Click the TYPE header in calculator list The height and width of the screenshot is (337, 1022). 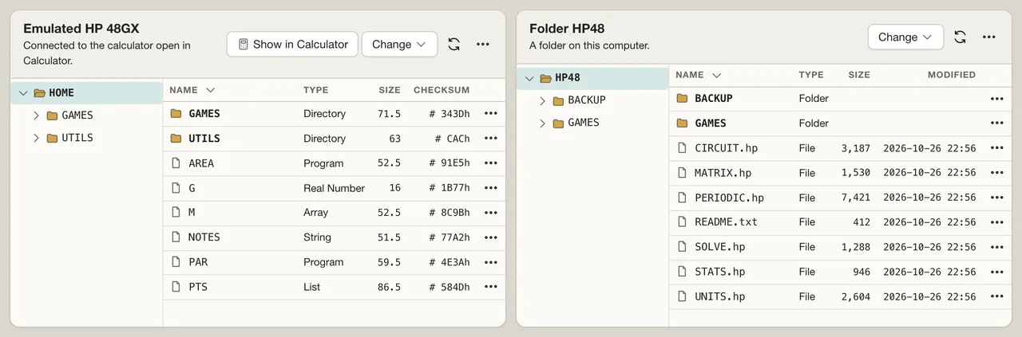(x=315, y=90)
